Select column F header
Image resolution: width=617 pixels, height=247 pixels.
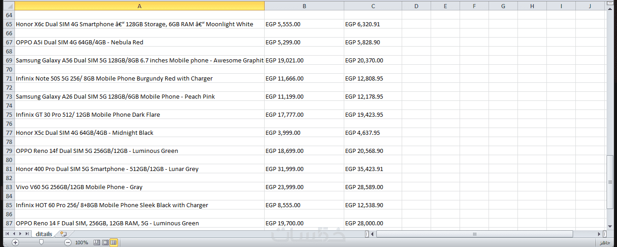point(474,6)
